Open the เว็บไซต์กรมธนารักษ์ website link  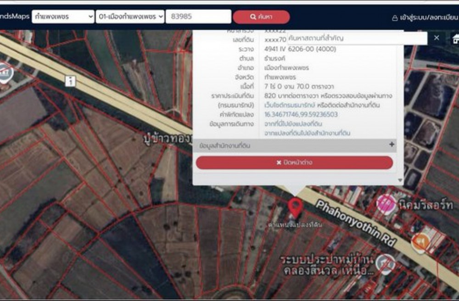(293, 105)
